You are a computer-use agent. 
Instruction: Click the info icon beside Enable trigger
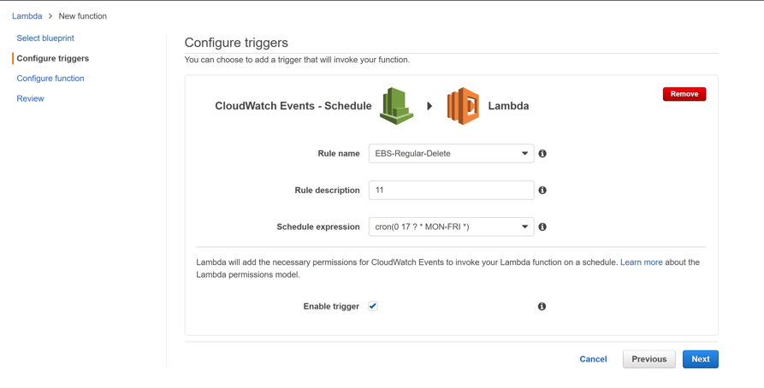tap(542, 306)
